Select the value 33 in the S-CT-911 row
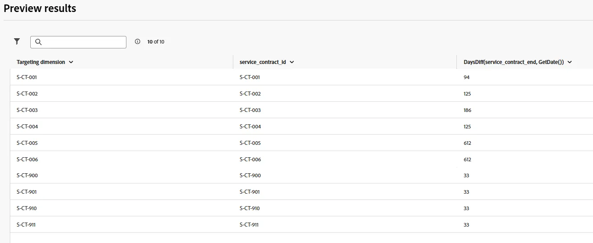The image size is (593, 243). (467, 225)
